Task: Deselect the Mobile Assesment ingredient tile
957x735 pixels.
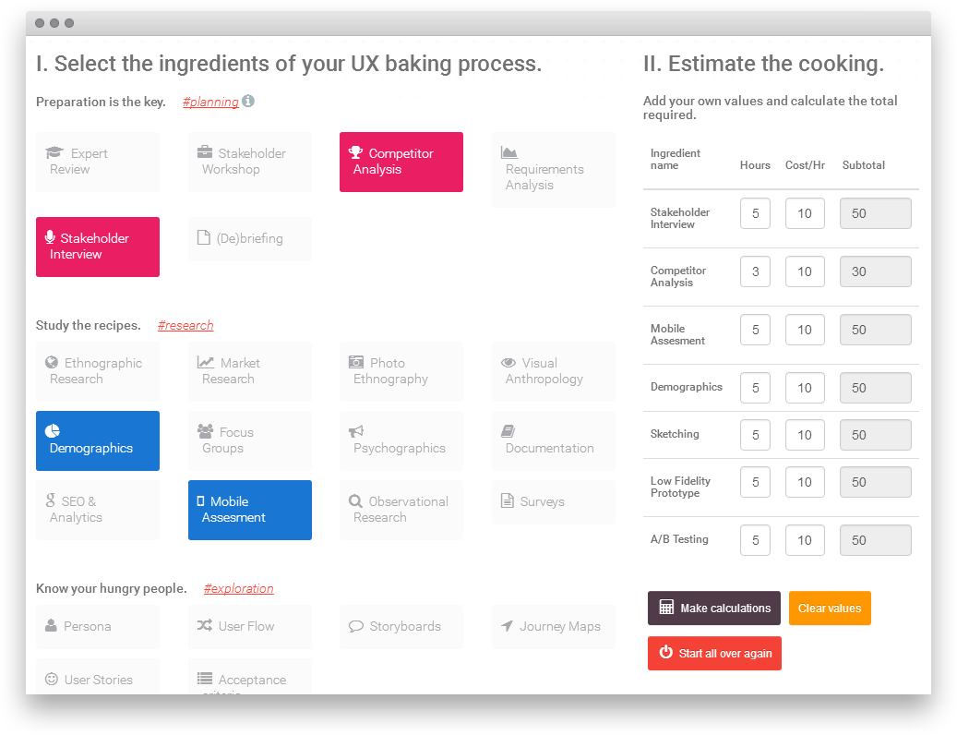Action: 249,510
